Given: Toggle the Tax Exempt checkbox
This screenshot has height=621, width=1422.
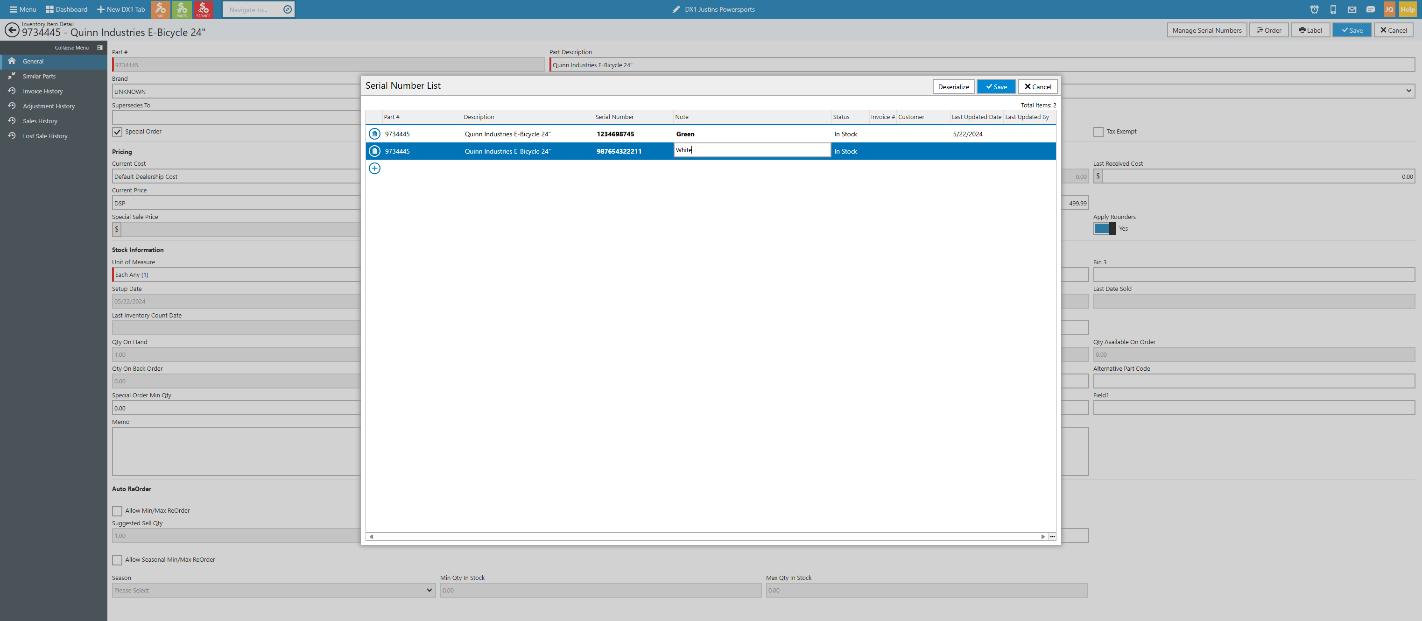Looking at the screenshot, I should pos(1098,132).
